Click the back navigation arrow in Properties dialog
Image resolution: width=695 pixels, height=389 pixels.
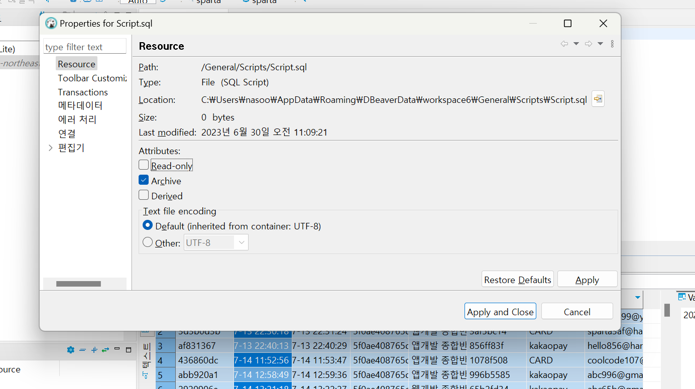click(564, 44)
